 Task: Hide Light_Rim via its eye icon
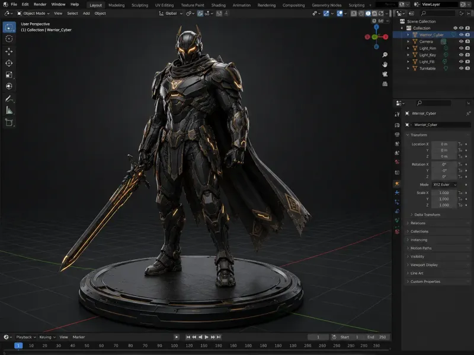click(x=461, y=48)
